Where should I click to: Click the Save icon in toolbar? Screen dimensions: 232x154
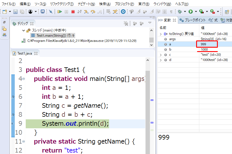15,12
